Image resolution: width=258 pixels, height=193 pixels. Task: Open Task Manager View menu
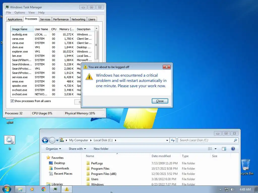pos(31,13)
